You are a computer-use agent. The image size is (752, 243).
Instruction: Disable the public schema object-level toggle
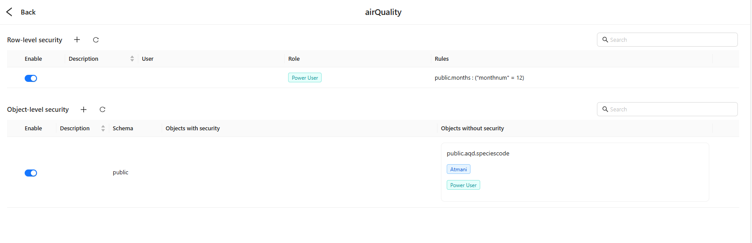coord(31,173)
